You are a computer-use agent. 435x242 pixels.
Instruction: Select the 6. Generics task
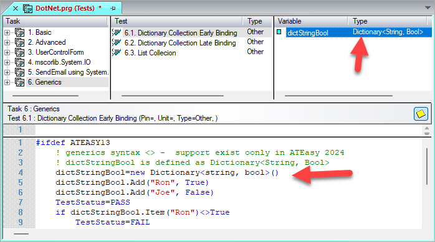click(45, 82)
